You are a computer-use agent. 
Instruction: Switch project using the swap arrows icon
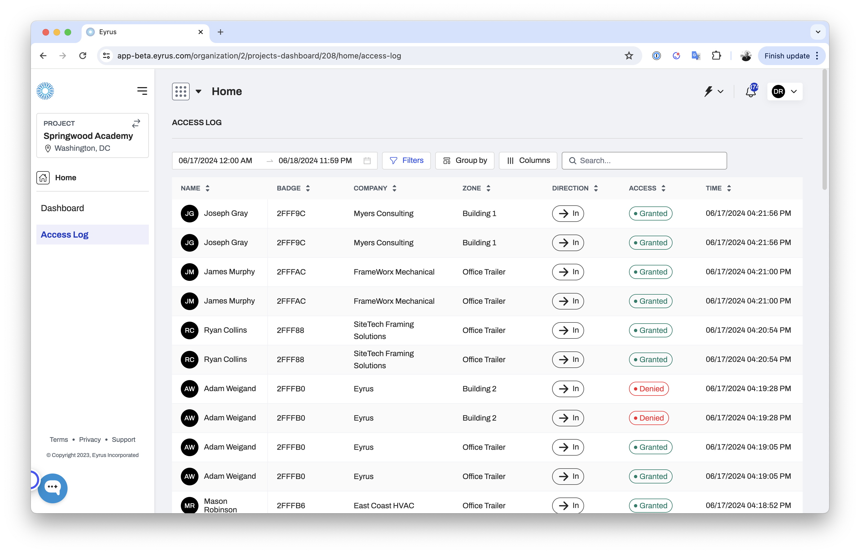(x=136, y=123)
